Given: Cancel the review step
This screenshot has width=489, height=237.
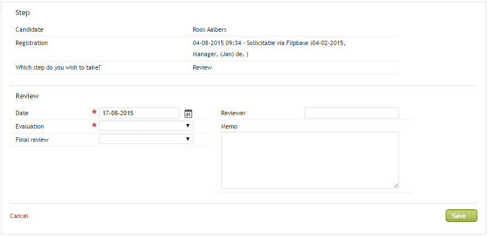Looking at the screenshot, I should (x=19, y=216).
